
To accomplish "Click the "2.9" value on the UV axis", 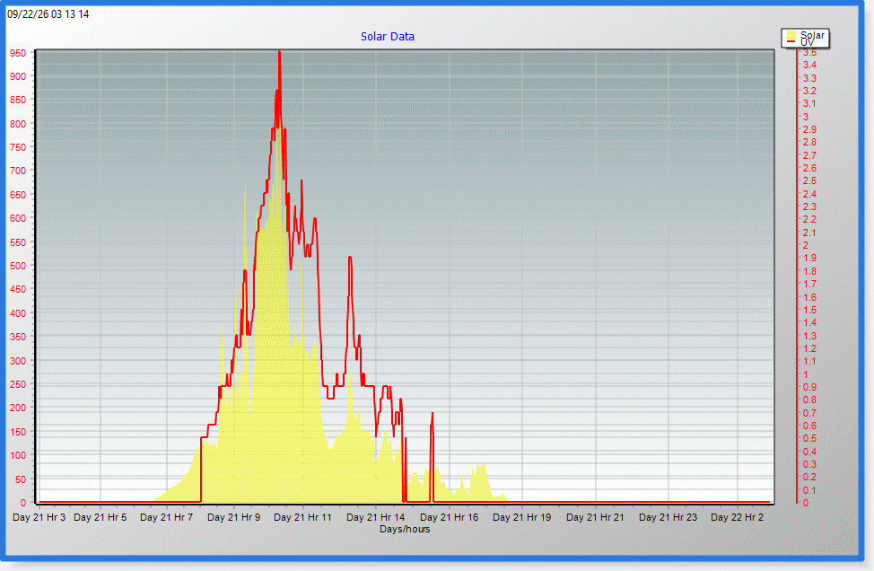I will pos(809,129).
